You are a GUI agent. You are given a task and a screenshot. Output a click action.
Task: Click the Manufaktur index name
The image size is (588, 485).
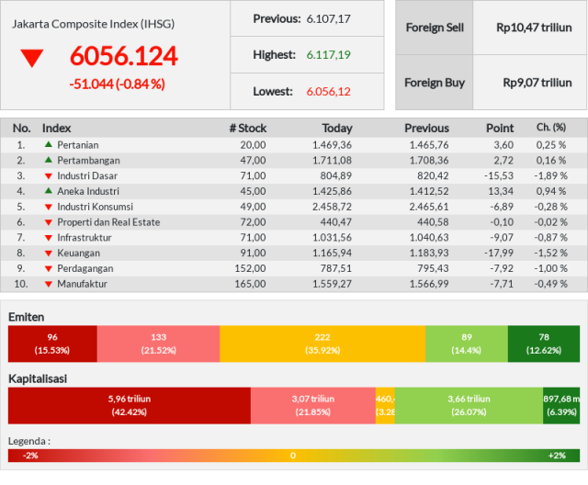pyautogui.click(x=82, y=284)
